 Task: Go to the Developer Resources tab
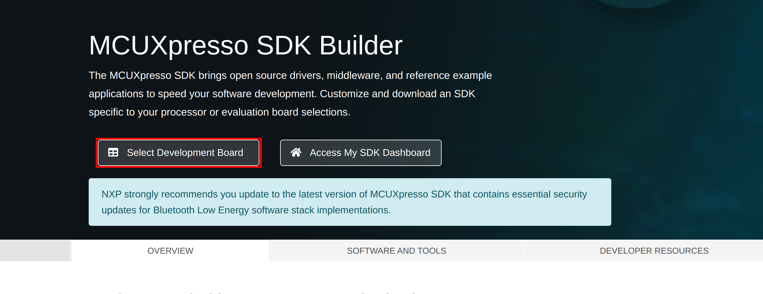654,251
